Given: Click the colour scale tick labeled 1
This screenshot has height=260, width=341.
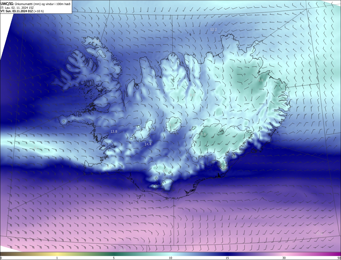Looking at the screenshot, I should (x=57, y=258).
